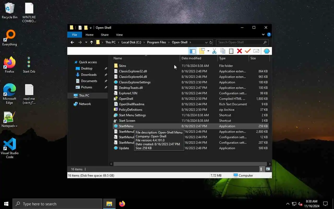Image resolution: width=334 pixels, height=209 pixels.
Task: Open the folder options toolbar dropdown arrow
Action: click(x=208, y=51)
